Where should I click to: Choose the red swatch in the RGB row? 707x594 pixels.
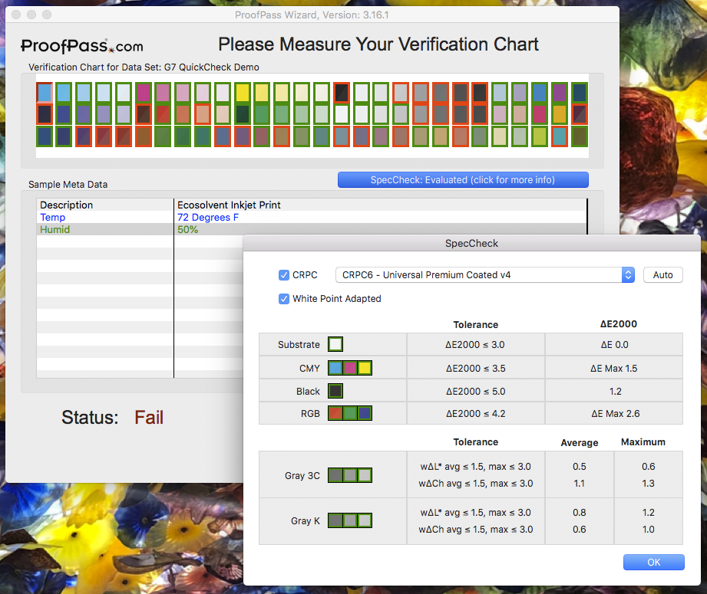335,413
